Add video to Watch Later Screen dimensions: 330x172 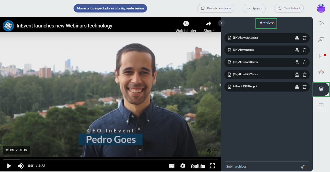click(186, 26)
